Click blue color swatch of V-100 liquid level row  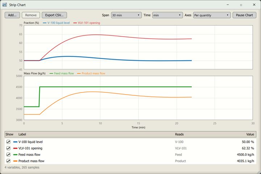coord(15,142)
